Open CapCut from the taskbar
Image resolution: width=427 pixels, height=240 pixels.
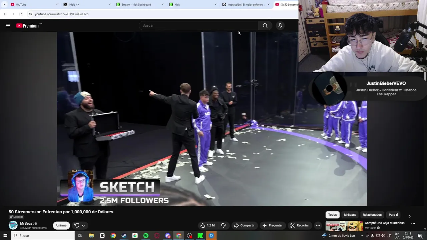[102, 236]
